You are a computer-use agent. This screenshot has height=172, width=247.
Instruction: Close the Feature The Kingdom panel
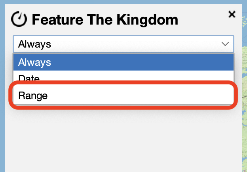(x=232, y=14)
